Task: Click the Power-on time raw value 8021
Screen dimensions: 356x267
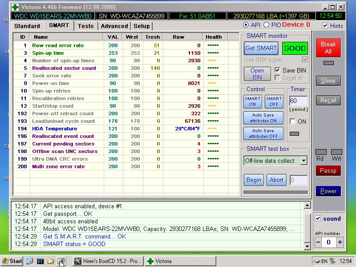Action: click(194, 83)
